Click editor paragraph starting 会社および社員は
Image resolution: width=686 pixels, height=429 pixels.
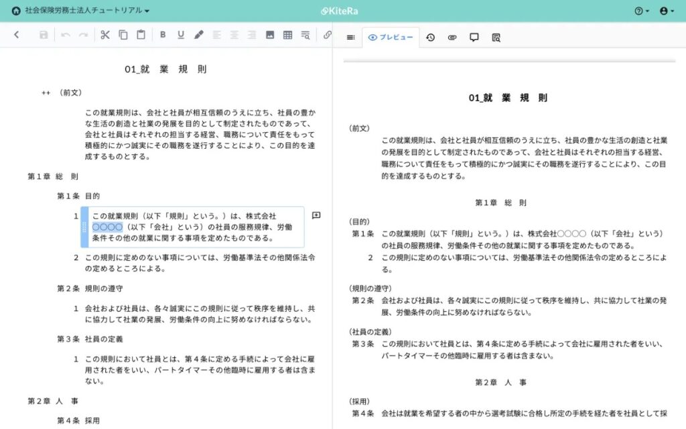(200, 314)
